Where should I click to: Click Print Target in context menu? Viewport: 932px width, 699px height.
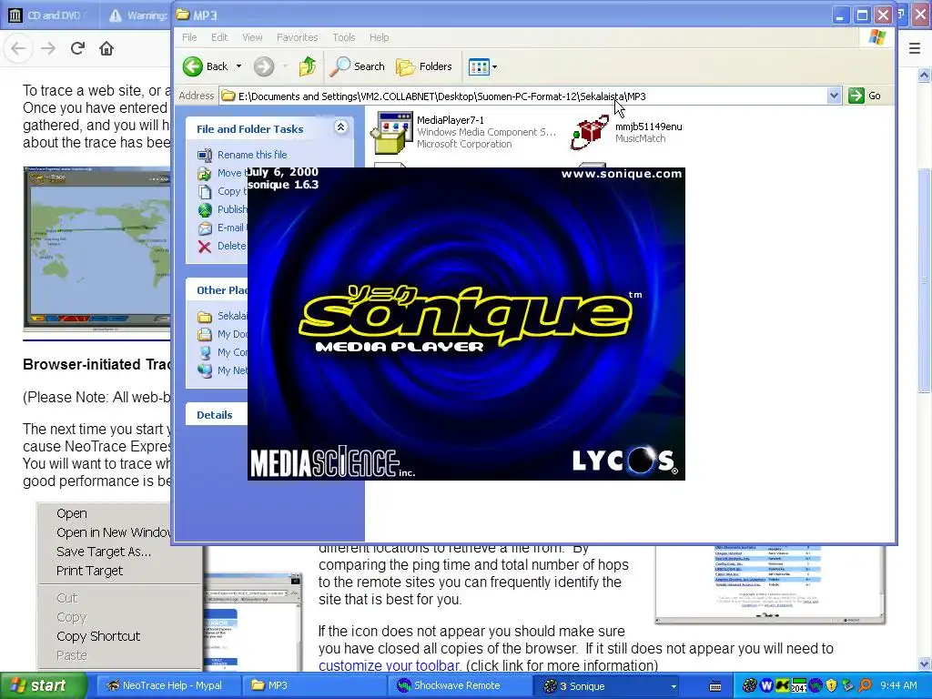[x=90, y=571]
